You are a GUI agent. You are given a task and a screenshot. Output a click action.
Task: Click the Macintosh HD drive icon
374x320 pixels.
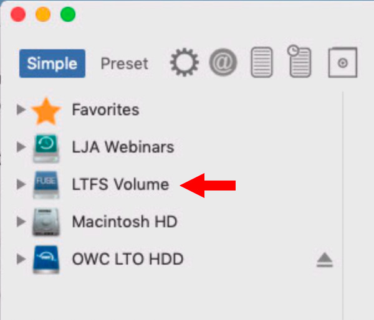pyautogui.click(x=46, y=222)
